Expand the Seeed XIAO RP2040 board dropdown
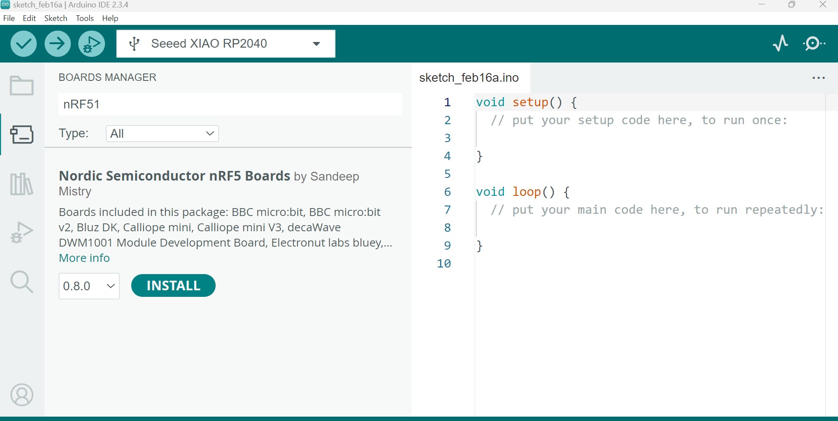Image resolution: width=838 pixels, height=421 pixels. tap(226, 44)
